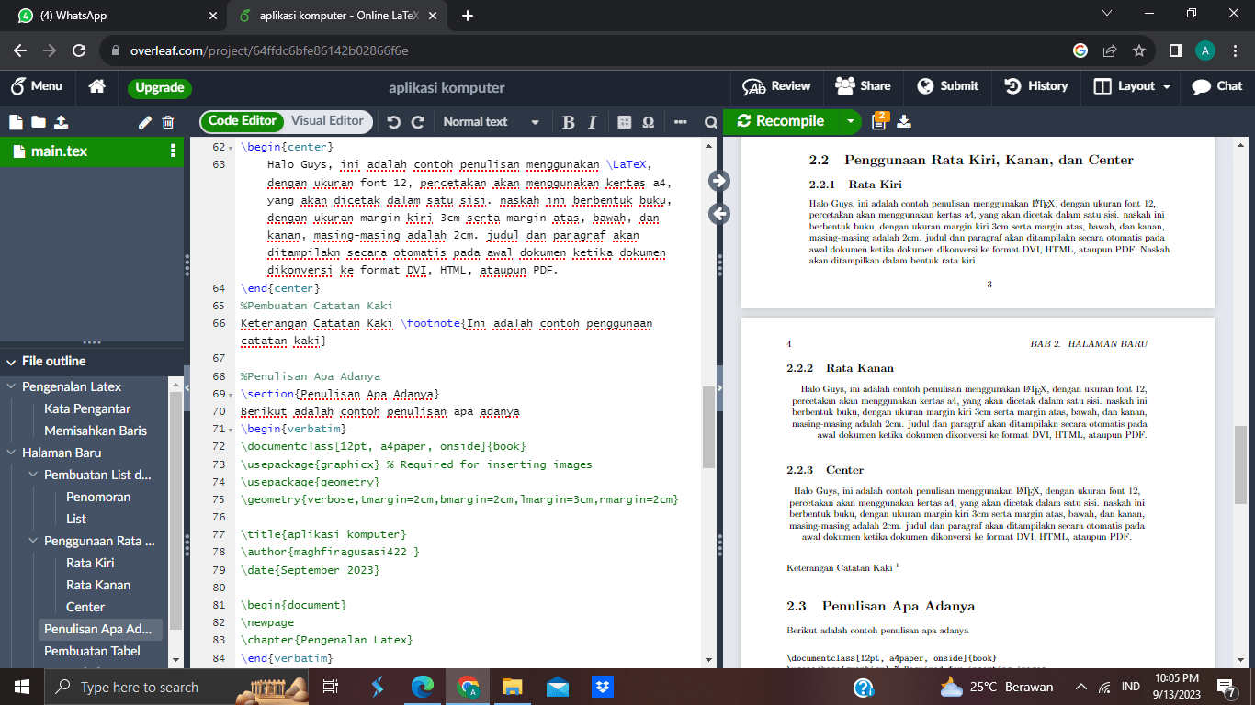Open the Review panel
The width and height of the screenshot is (1255, 705).
pos(777,86)
